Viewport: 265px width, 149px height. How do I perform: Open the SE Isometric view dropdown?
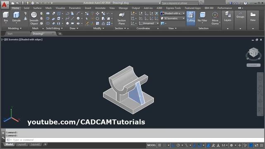pyautogui.click(x=173, y=18)
